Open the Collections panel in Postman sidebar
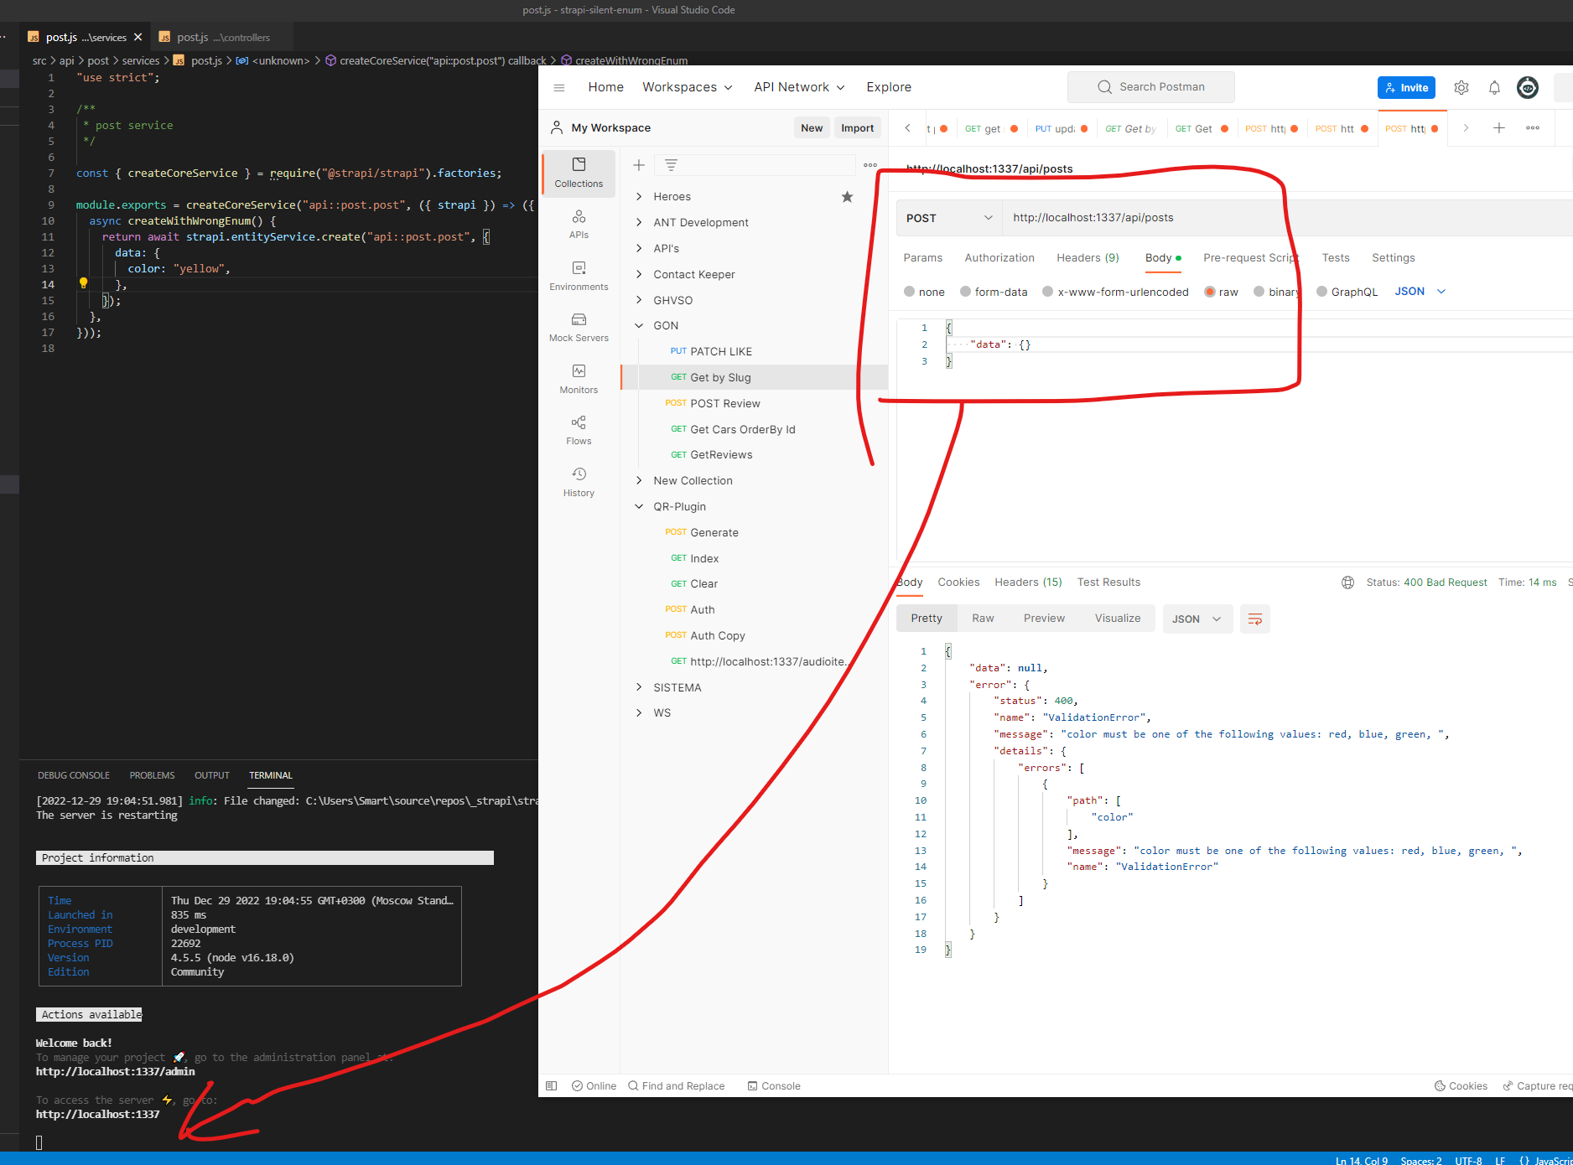The image size is (1573, 1165). [579, 173]
